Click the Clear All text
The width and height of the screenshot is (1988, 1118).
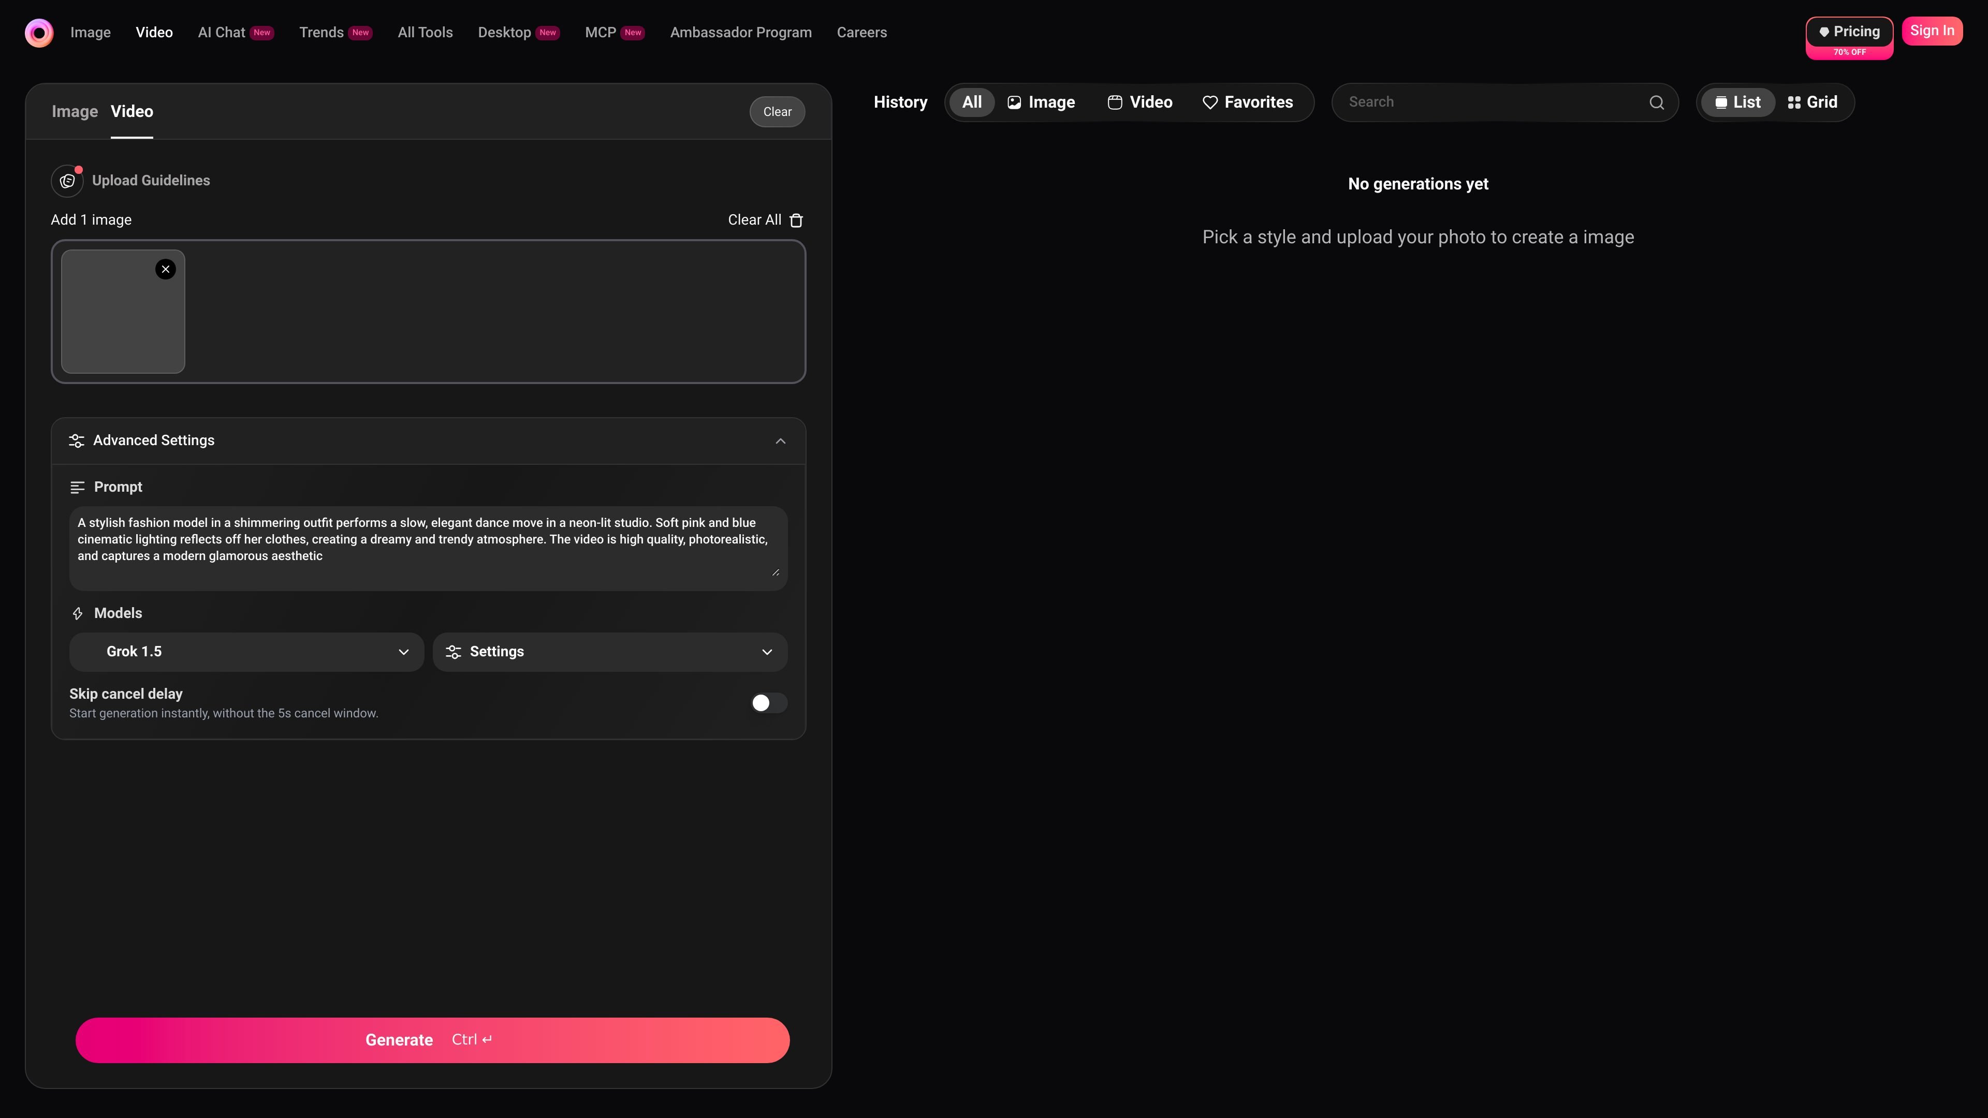pyautogui.click(x=754, y=220)
